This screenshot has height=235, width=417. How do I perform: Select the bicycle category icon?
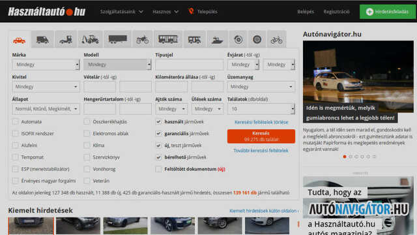point(276,40)
